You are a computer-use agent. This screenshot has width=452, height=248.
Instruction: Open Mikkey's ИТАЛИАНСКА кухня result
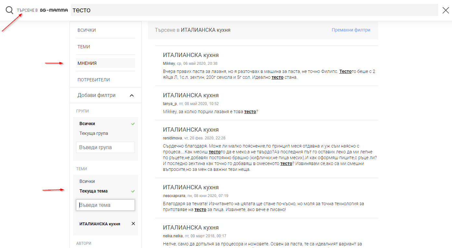[x=191, y=55]
